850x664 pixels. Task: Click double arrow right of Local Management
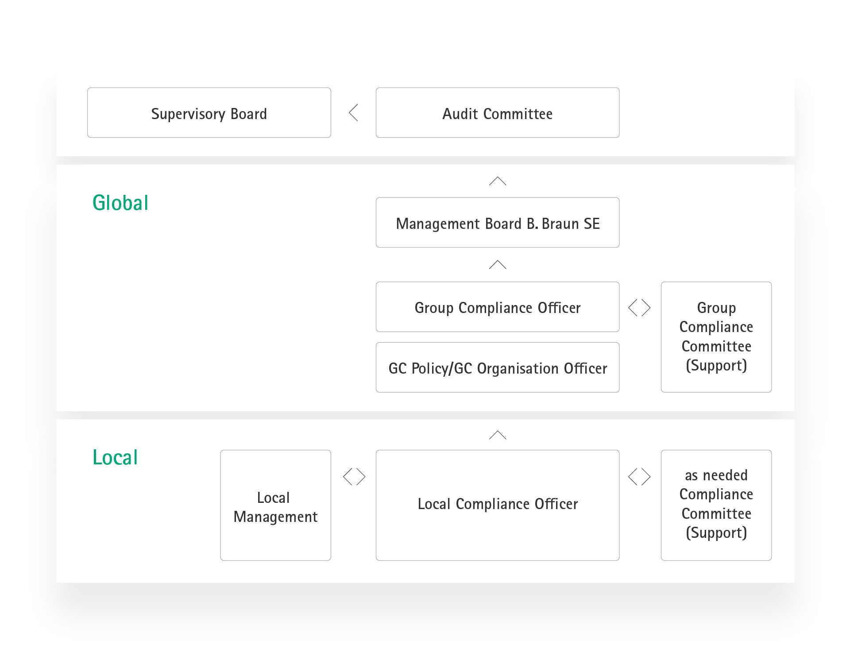354,477
